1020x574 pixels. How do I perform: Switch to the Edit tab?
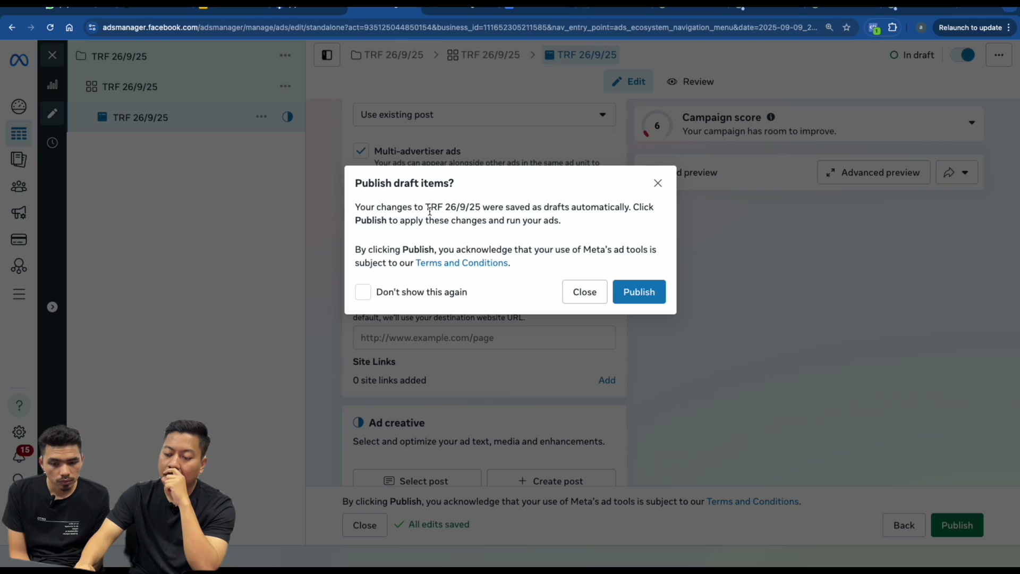point(628,82)
